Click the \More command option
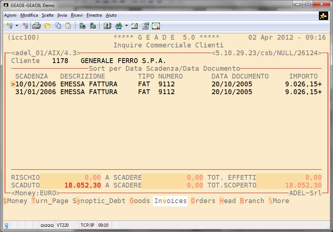The image size is (333, 232). coord(278,201)
